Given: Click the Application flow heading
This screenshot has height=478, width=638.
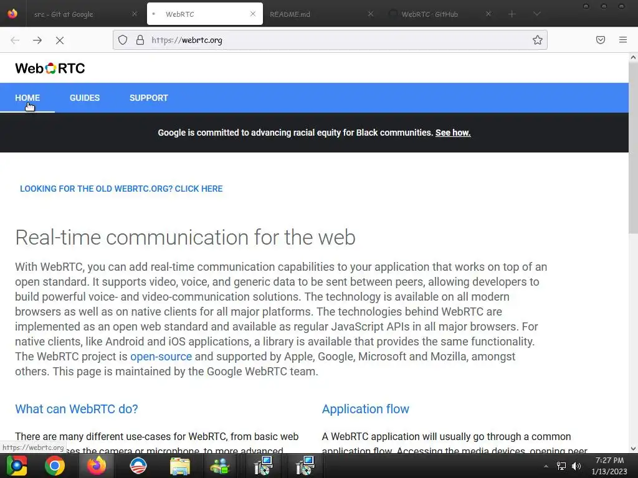Looking at the screenshot, I should (x=365, y=409).
